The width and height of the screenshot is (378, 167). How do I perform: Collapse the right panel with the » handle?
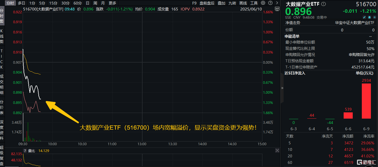pyautogui.click(x=282, y=88)
